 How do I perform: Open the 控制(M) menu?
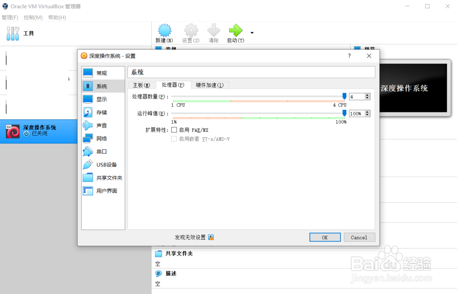(x=33, y=17)
